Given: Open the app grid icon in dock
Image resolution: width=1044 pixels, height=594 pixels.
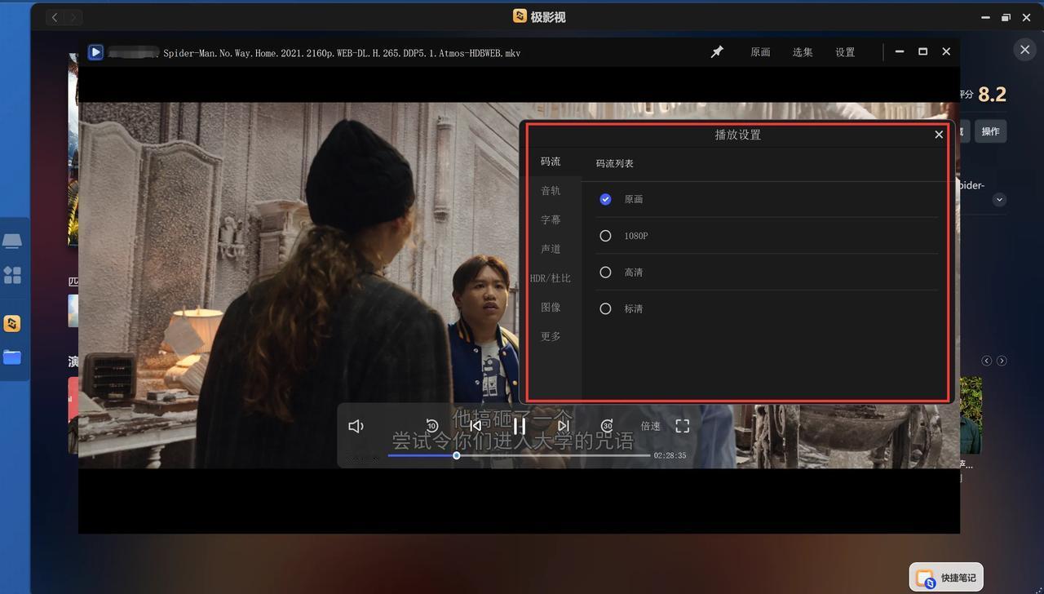Looking at the screenshot, I should pyautogui.click(x=12, y=275).
